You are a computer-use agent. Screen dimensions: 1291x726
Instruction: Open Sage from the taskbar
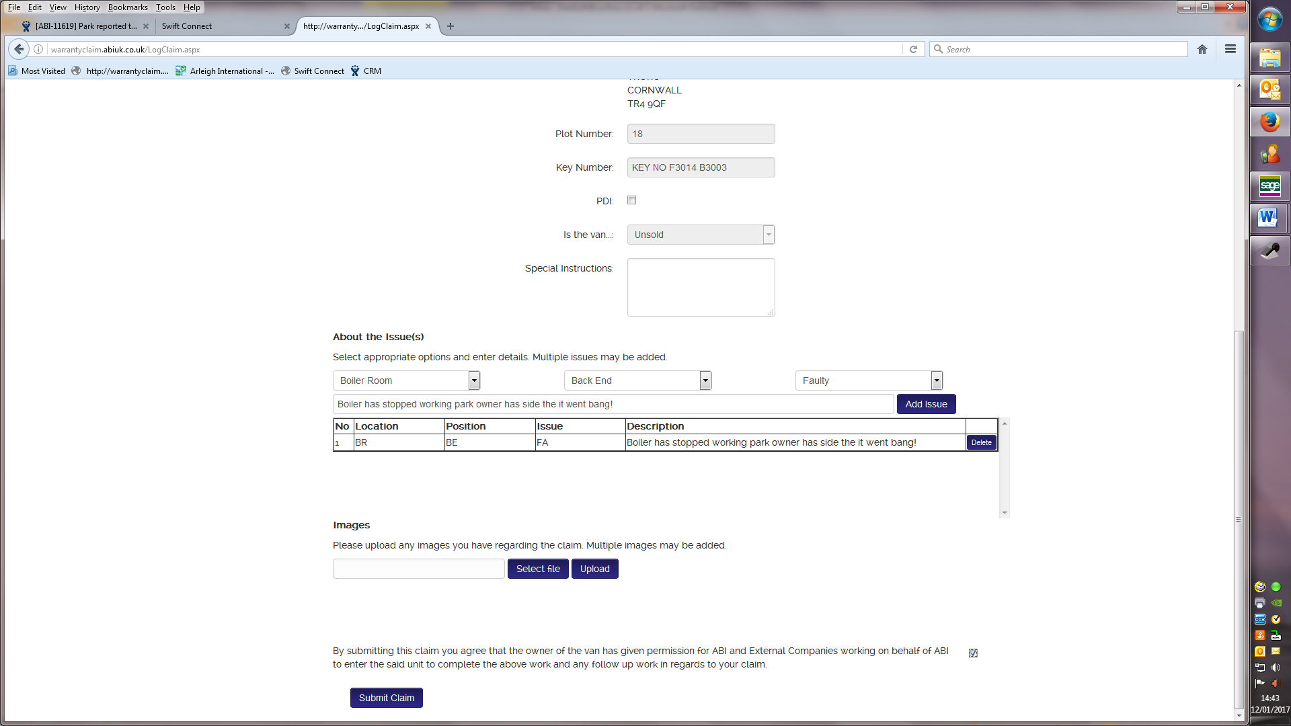1269,186
